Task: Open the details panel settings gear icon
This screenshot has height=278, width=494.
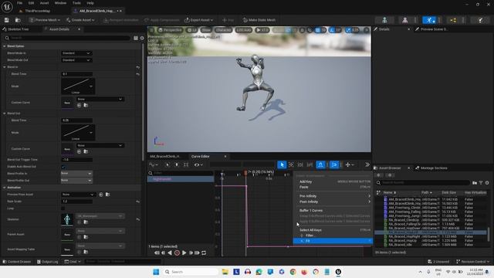Action: point(142,38)
